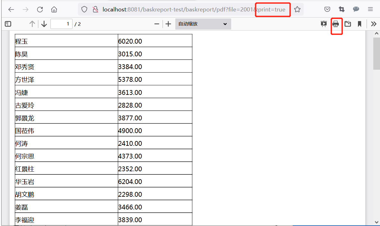View insecure connection lock info
The image size is (380, 226).
(x=95, y=10)
